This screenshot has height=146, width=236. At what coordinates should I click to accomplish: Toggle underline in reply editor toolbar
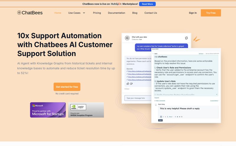(165, 117)
